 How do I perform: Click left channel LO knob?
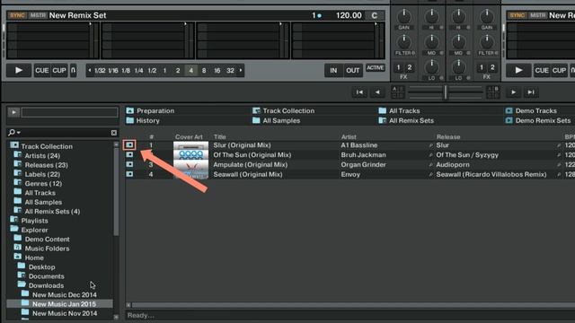click(431, 67)
